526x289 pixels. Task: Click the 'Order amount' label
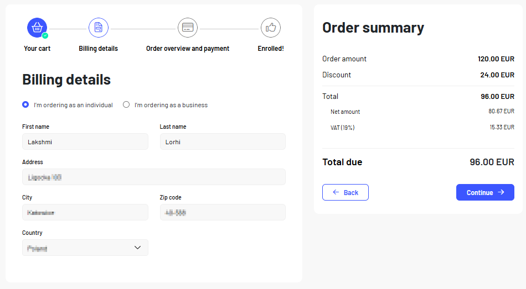click(x=344, y=59)
